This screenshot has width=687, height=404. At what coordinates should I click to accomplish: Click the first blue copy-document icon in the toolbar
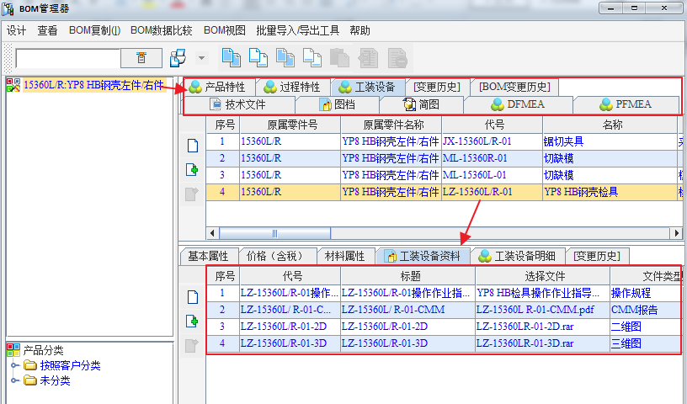click(230, 57)
